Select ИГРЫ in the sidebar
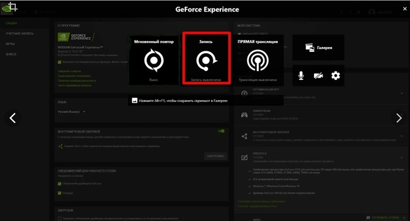This screenshot has width=410, height=221. click(10, 44)
